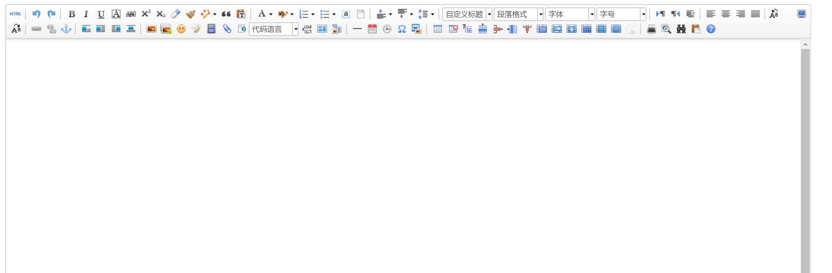The image size is (832, 273).
Task: Open the scrawl drawing palette
Action: click(196, 29)
